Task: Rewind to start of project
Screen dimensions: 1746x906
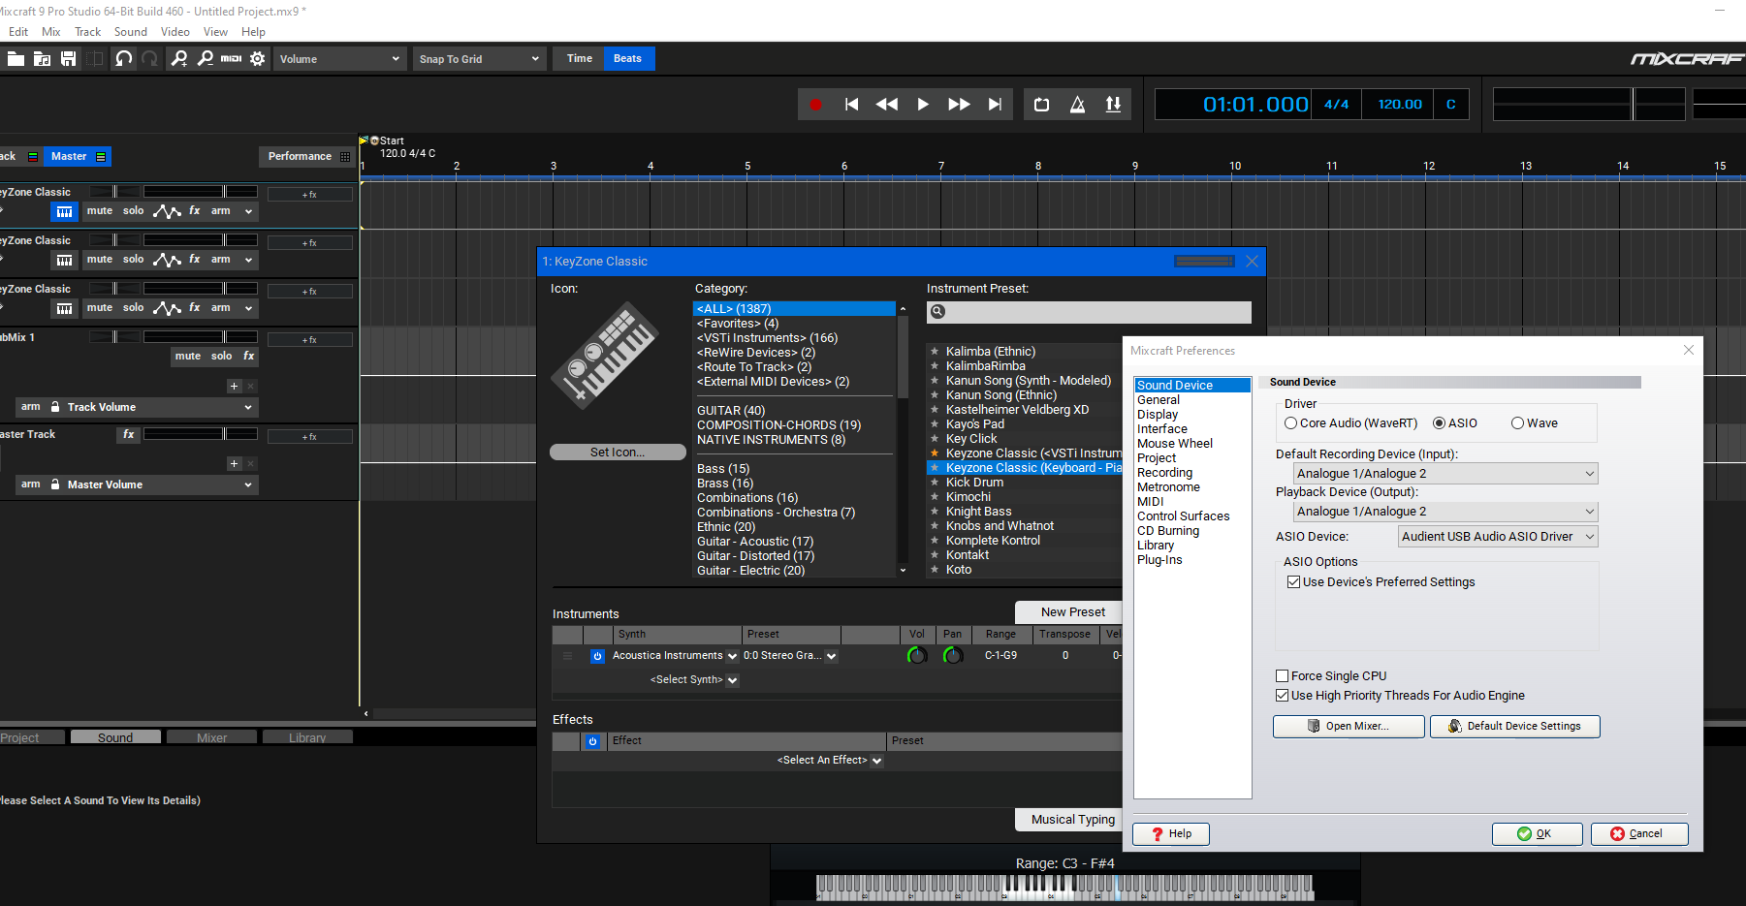Action: click(851, 105)
